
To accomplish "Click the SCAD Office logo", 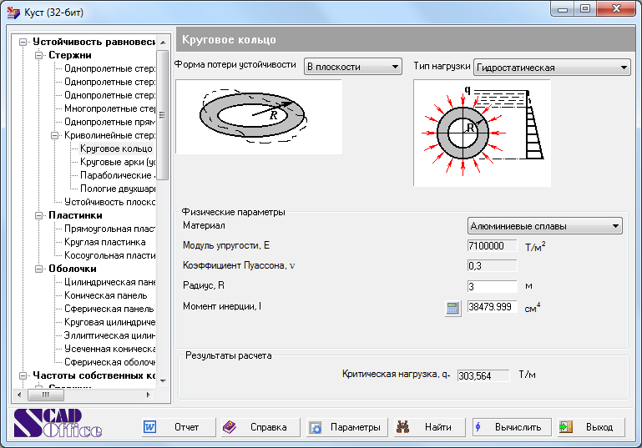I will (x=57, y=425).
